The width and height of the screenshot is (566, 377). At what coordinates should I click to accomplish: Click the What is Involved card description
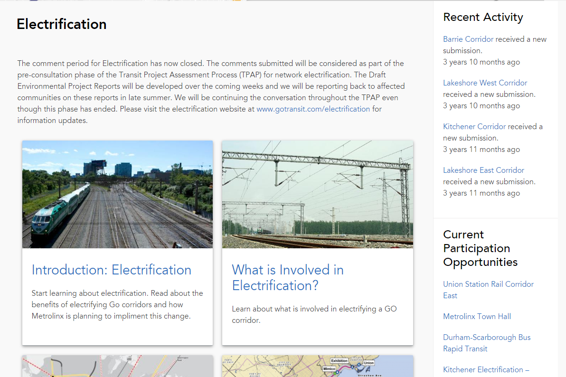pos(314,314)
